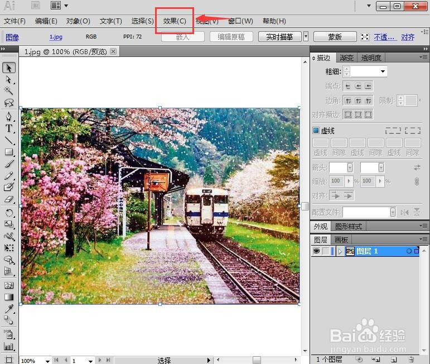The height and width of the screenshot is (364, 430).
Task: Select the Perspective Grid tool
Action: point(9,271)
